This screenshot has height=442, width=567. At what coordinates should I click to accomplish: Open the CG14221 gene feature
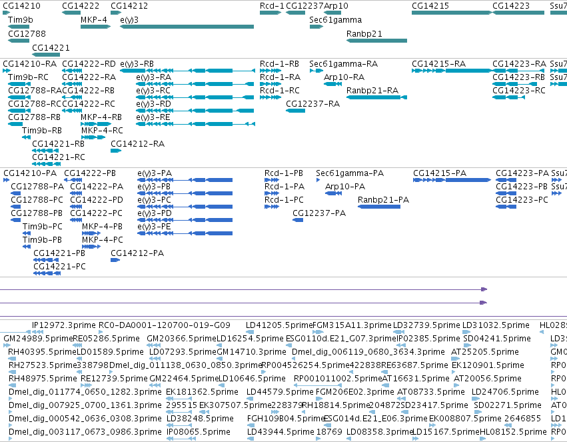click(x=46, y=55)
